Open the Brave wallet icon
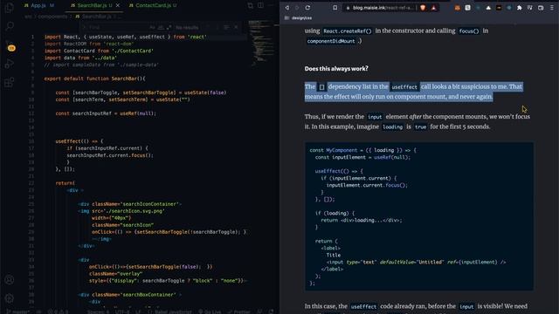The height and width of the screenshot is (314, 559). [541, 8]
